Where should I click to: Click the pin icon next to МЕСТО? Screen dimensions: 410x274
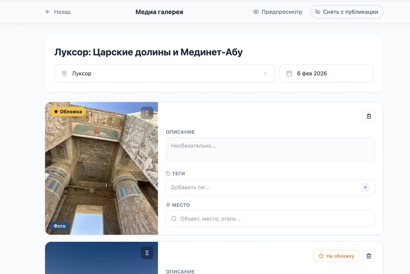[168, 205]
